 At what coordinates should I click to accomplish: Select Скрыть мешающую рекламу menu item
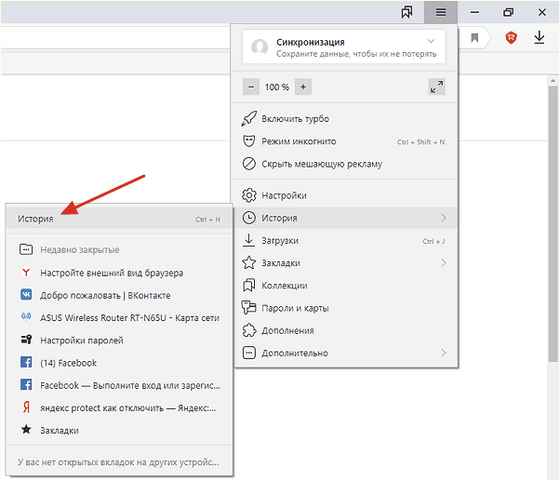coord(344,164)
